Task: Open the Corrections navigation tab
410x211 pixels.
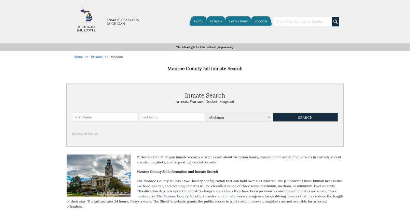Action: 238,21
